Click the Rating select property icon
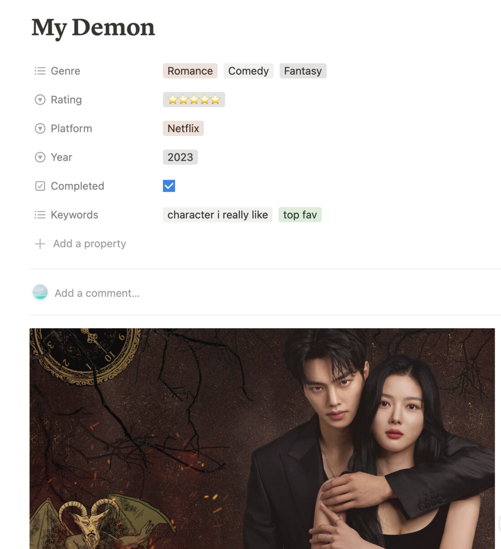 pyautogui.click(x=40, y=100)
